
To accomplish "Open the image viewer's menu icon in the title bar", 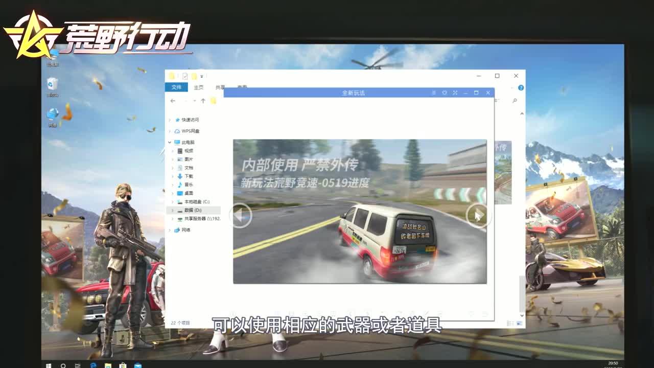I will (434, 93).
